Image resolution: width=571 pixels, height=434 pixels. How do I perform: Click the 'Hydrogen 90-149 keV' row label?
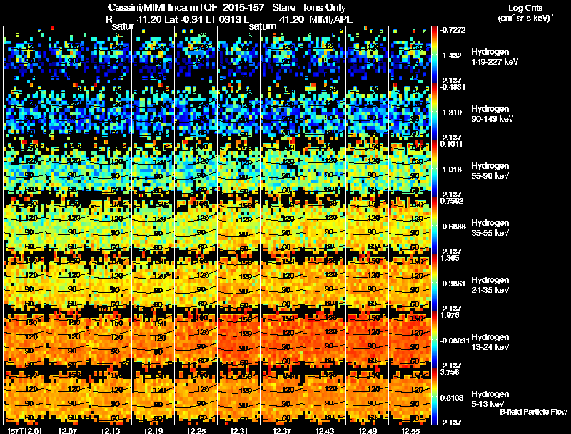point(492,114)
